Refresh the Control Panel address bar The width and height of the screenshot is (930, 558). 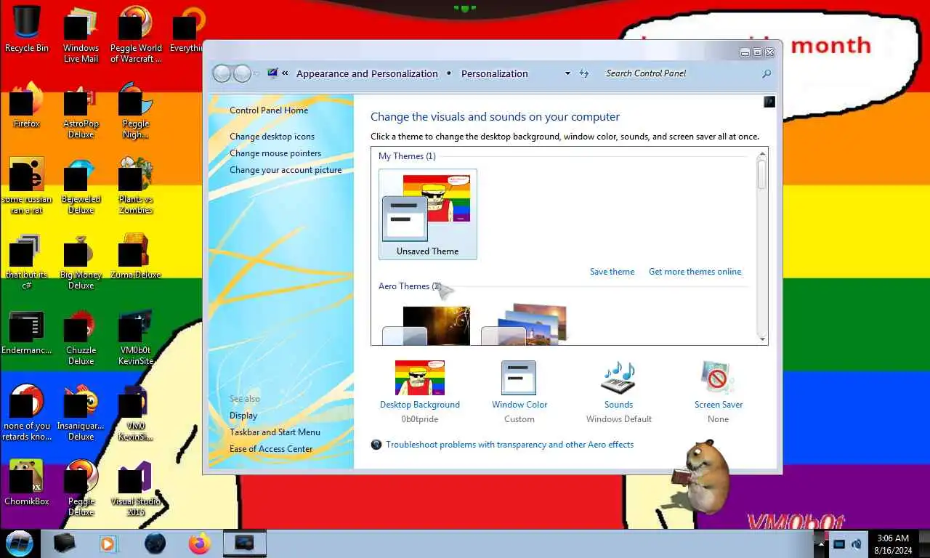pos(583,73)
